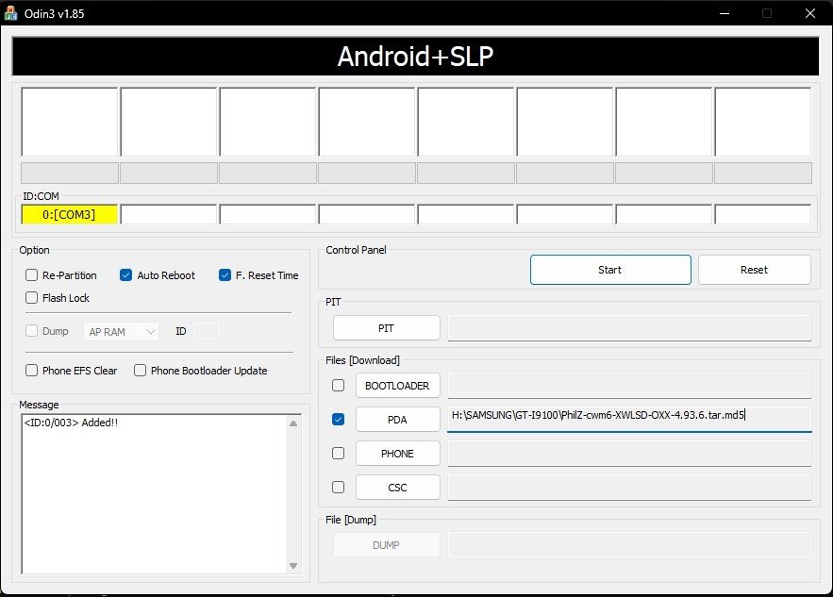Check the Phone EFS Clear option
The image size is (833, 597).
click(32, 371)
